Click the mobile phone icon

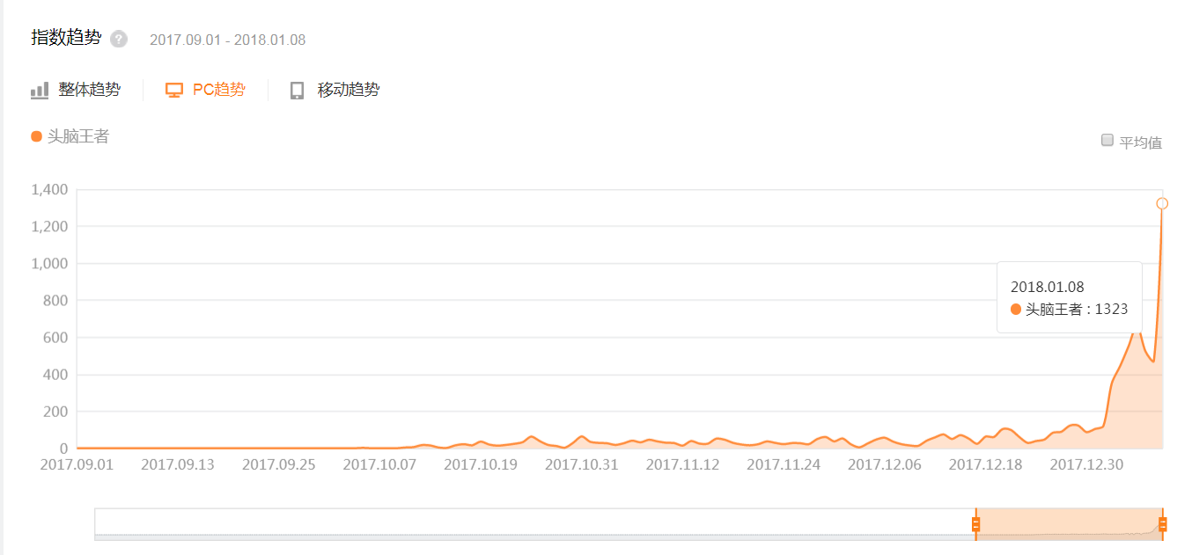click(298, 90)
